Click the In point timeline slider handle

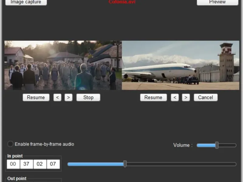pyautogui.click(x=125, y=164)
